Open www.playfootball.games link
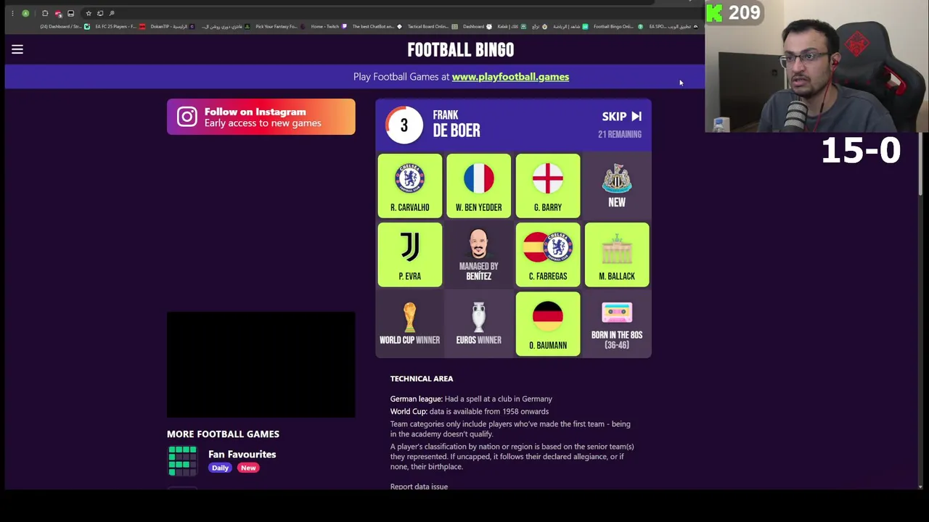 click(x=510, y=77)
